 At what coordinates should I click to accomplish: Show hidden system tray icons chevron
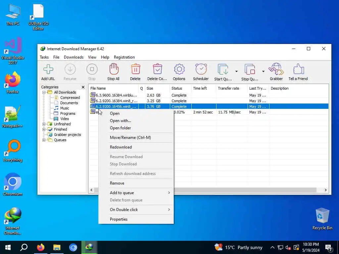coord(272,247)
